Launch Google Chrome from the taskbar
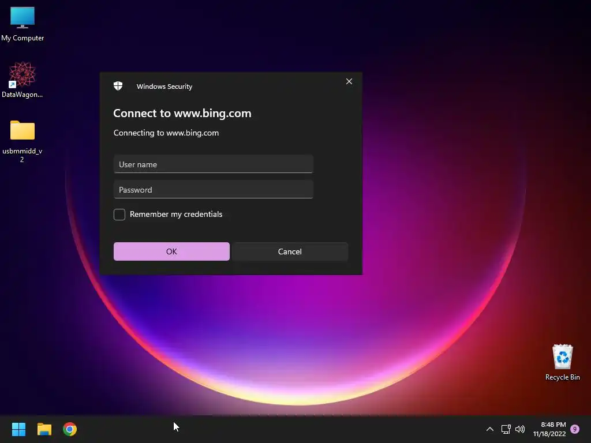Image resolution: width=591 pixels, height=443 pixels. 70,429
